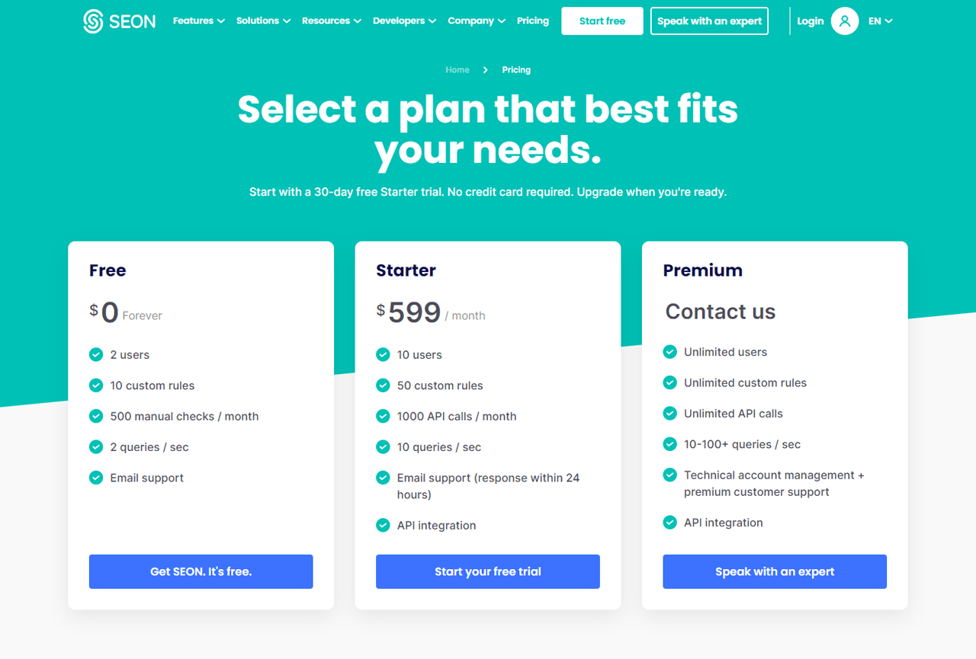Screen dimensions: 976x659
Task: Click the Start free button
Action: pyautogui.click(x=602, y=21)
